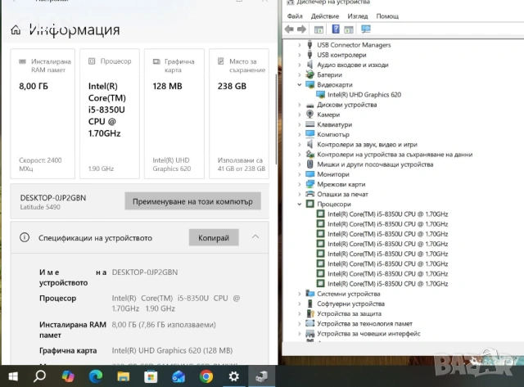
Task: Expand Мрежови карти node
Action: point(300,184)
